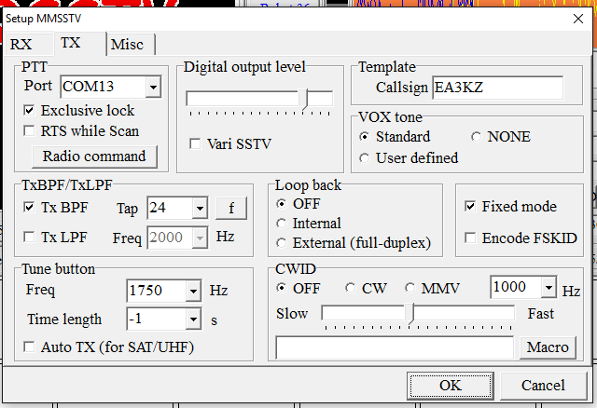
Task: Adjust the Digital output level slider
Action: click(303, 99)
